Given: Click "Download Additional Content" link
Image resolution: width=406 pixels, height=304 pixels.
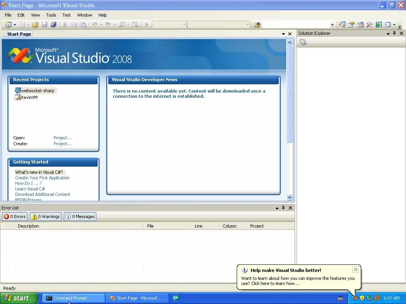Looking at the screenshot, I should click(42, 194).
